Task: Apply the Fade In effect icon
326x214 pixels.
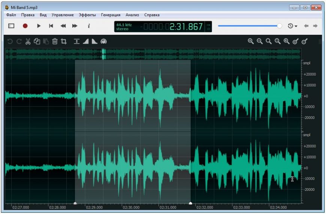Action: pyautogui.click(x=85, y=42)
